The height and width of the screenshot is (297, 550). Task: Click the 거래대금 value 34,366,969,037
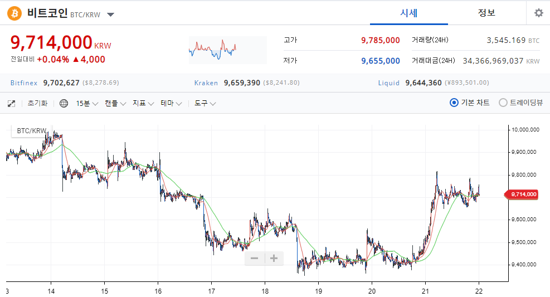point(493,61)
